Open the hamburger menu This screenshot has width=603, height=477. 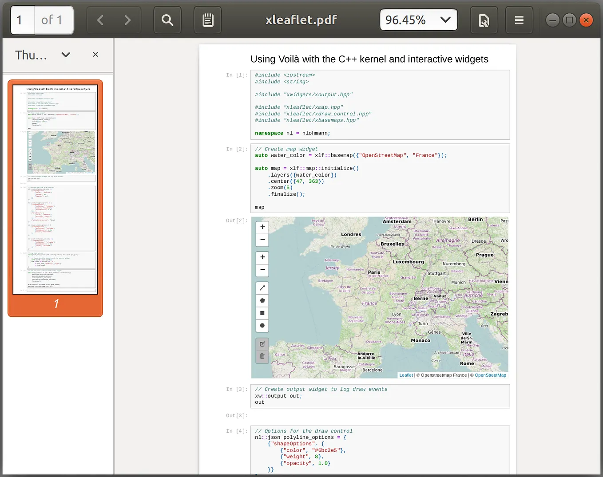tap(519, 20)
